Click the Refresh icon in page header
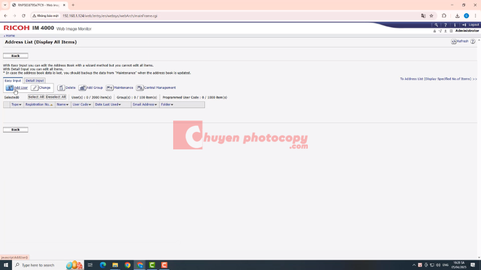481x270 pixels. click(454, 41)
